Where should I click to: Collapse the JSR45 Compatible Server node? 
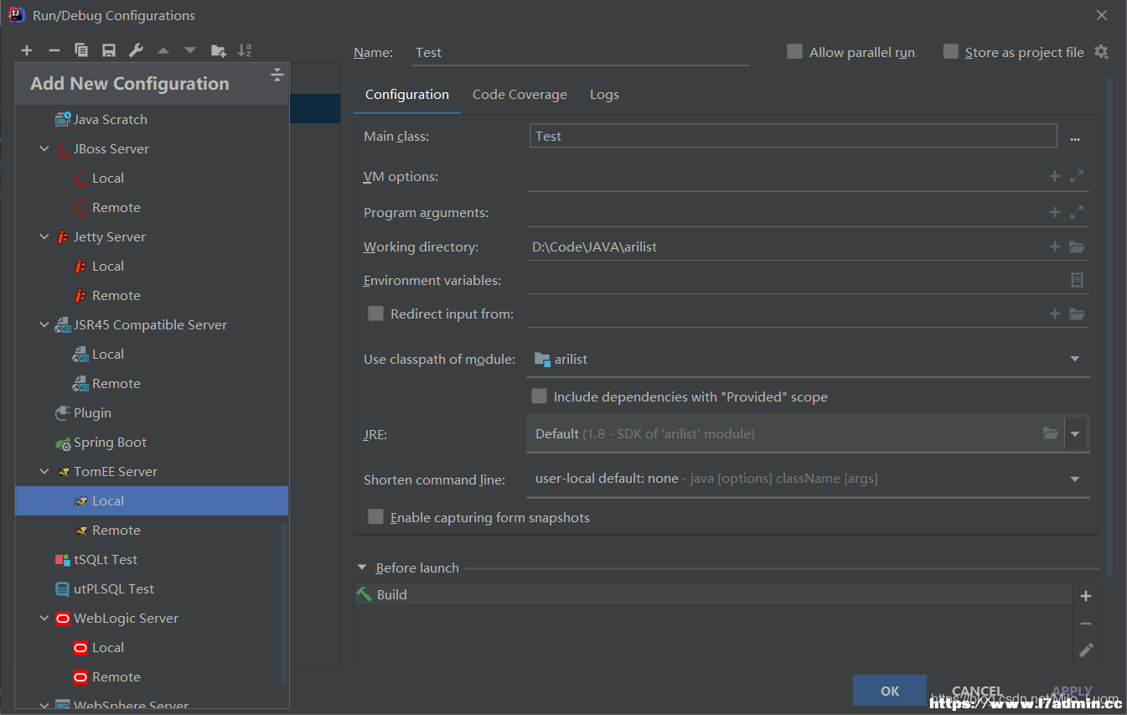44,324
